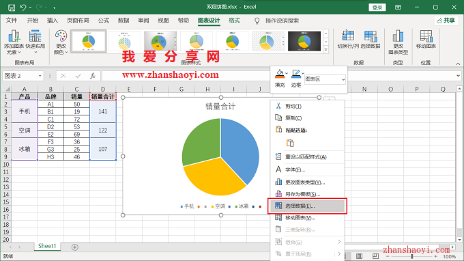Open the 文件 menu tab
464x261 pixels.
(x=11, y=20)
